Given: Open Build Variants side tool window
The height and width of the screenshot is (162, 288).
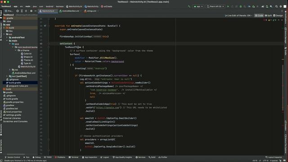Looking at the screenshot, I should pos(1,146).
